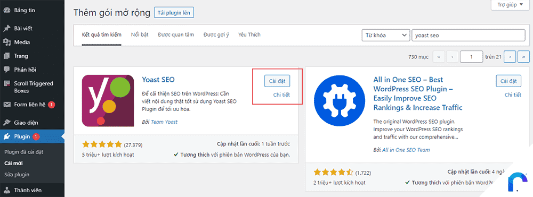Viewport: 533px width, 197px height.
Task: Open All in One SEO Team author link
Action: pos(406,150)
